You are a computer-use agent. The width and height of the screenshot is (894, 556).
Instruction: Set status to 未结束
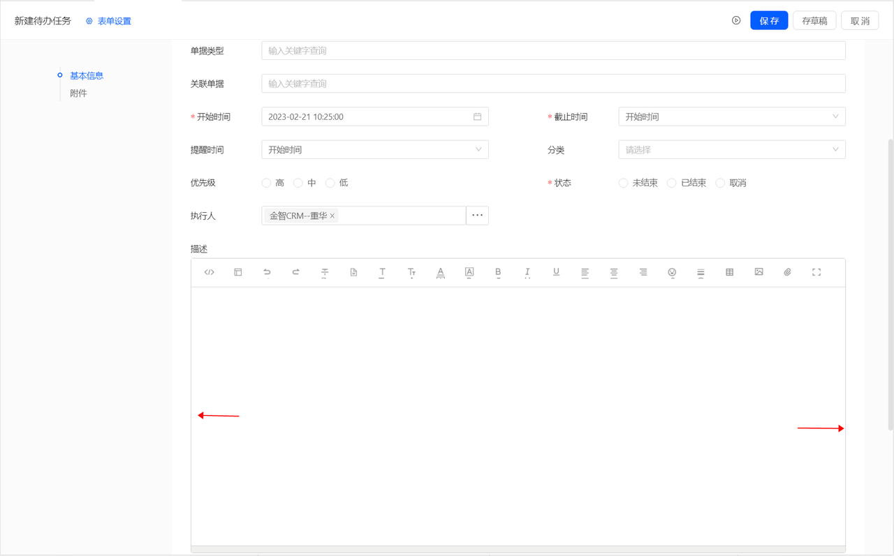tap(624, 183)
